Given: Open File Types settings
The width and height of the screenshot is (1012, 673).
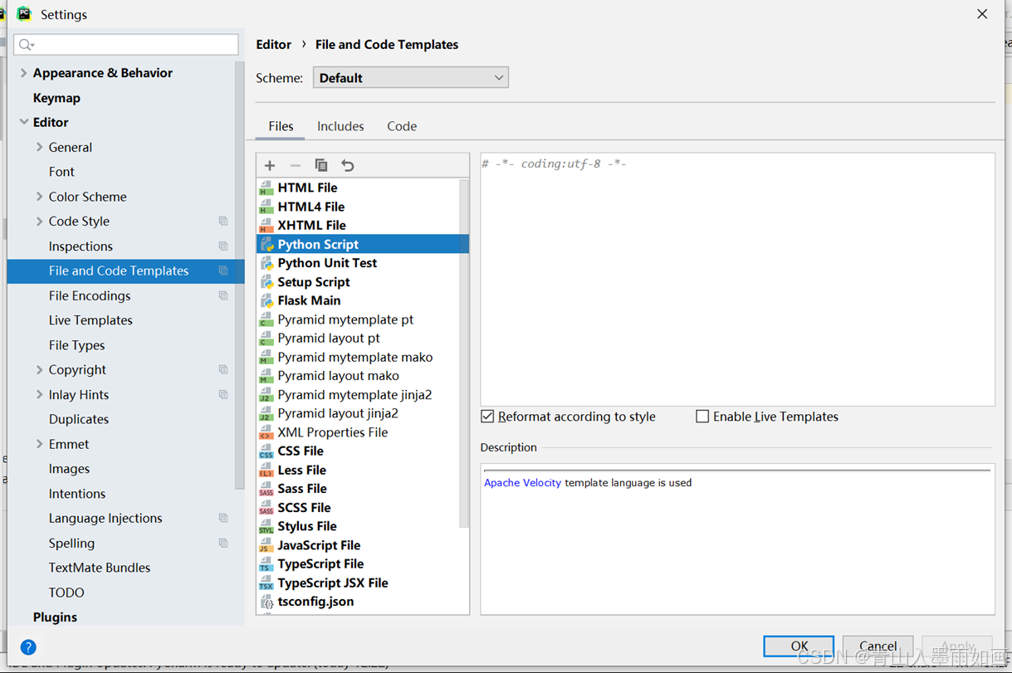Looking at the screenshot, I should click(76, 345).
